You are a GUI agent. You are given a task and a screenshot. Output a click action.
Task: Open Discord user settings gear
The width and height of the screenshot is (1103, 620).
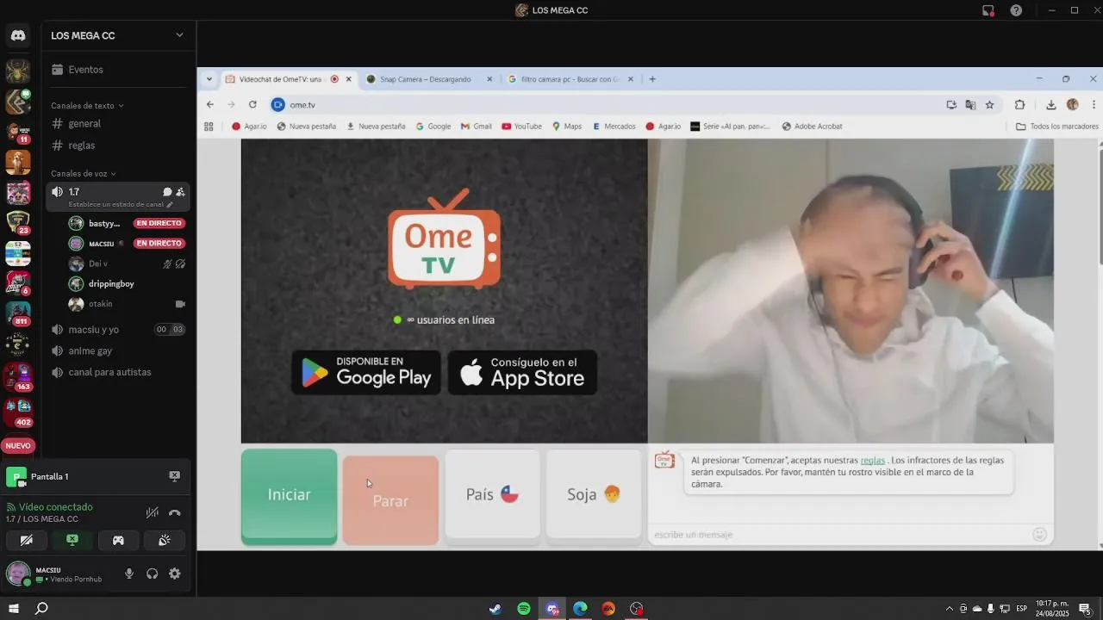pyautogui.click(x=175, y=573)
